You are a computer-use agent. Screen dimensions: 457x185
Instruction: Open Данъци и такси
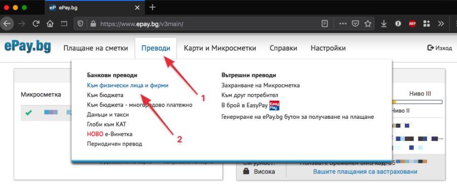[108, 115]
